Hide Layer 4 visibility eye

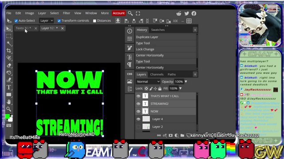(138, 119)
